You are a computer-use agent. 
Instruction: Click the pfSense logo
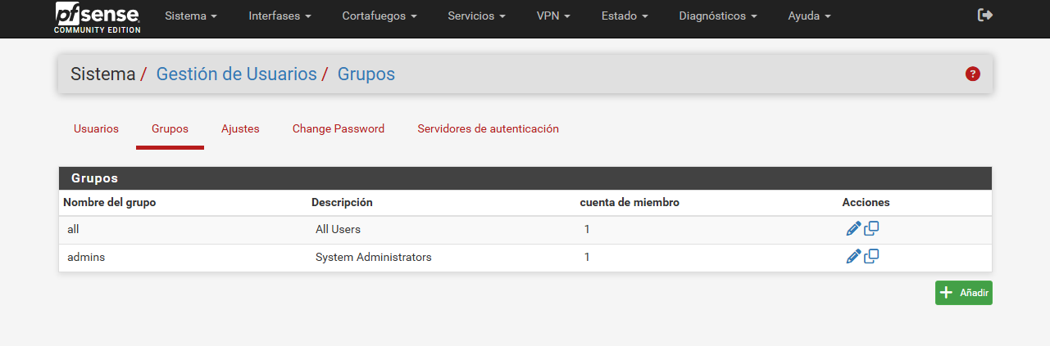tap(98, 17)
